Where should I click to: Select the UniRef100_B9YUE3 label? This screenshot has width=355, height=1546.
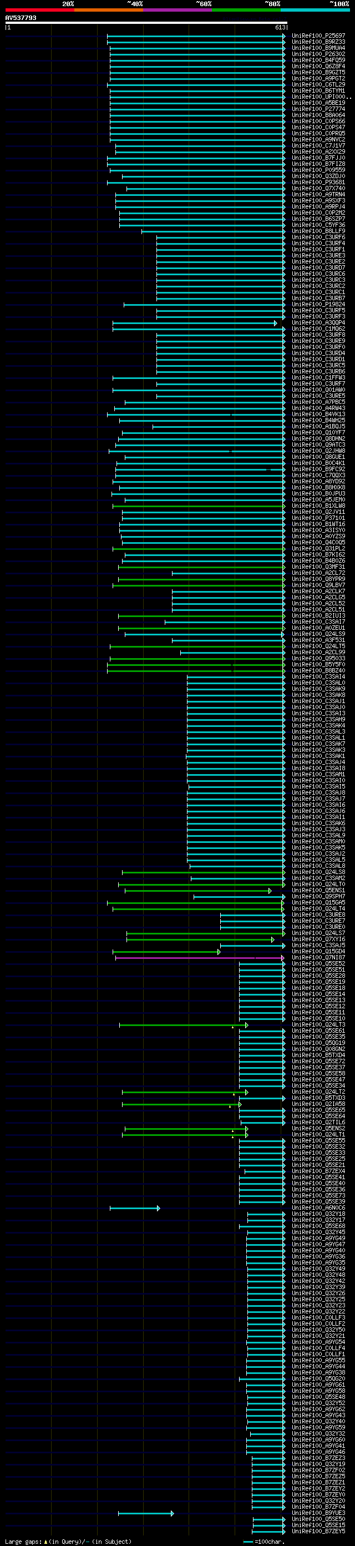(x=318, y=1514)
